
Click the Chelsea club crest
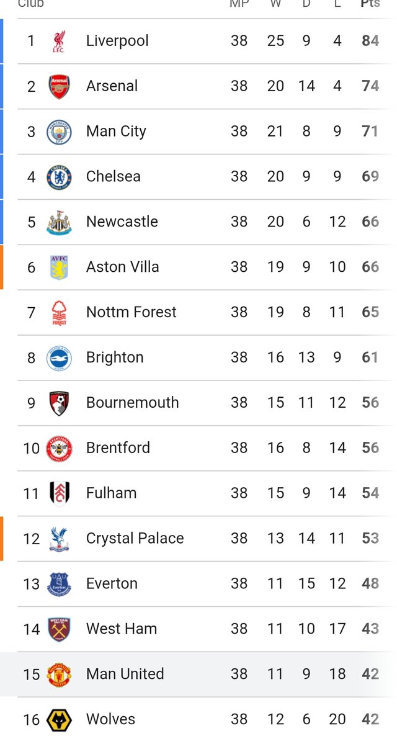(x=59, y=177)
